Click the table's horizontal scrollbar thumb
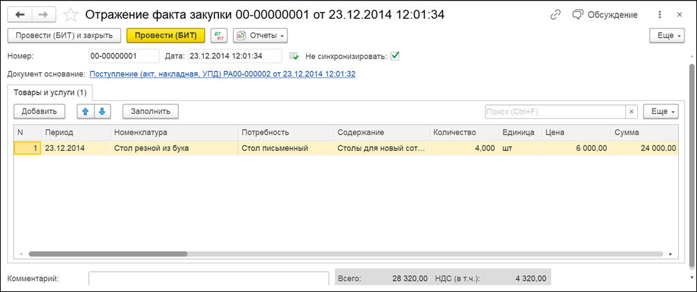Image resolution: width=697 pixels, height=292 pixels. tap(108, 254)
